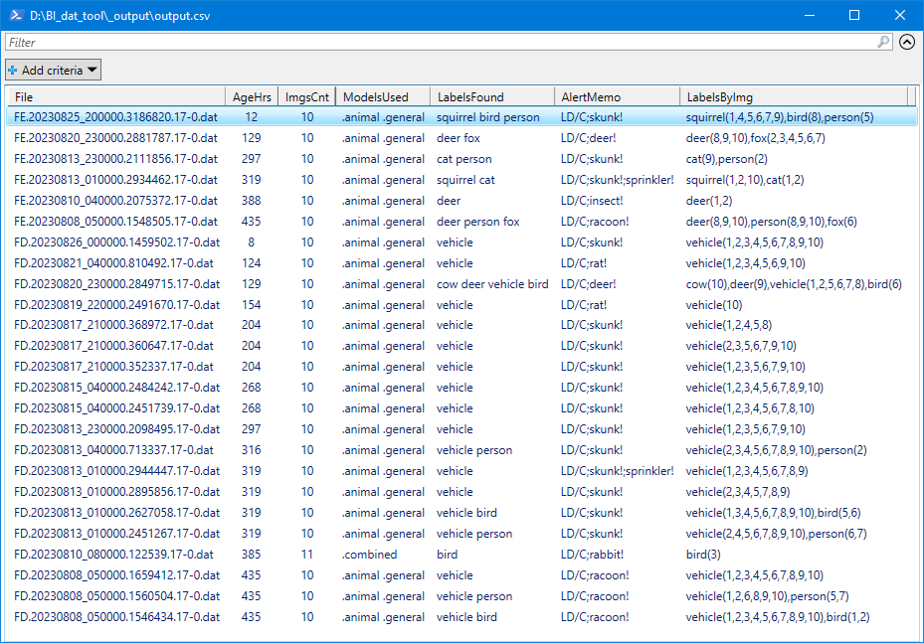Click the "cat(9),person(2)" LabelsByImg cell
The height and width of the screenshot is (643, 924).
tap(727, 159)
